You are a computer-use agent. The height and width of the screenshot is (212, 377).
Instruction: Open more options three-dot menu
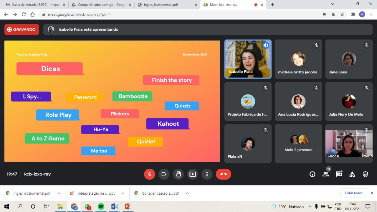[x=207, y=174]
